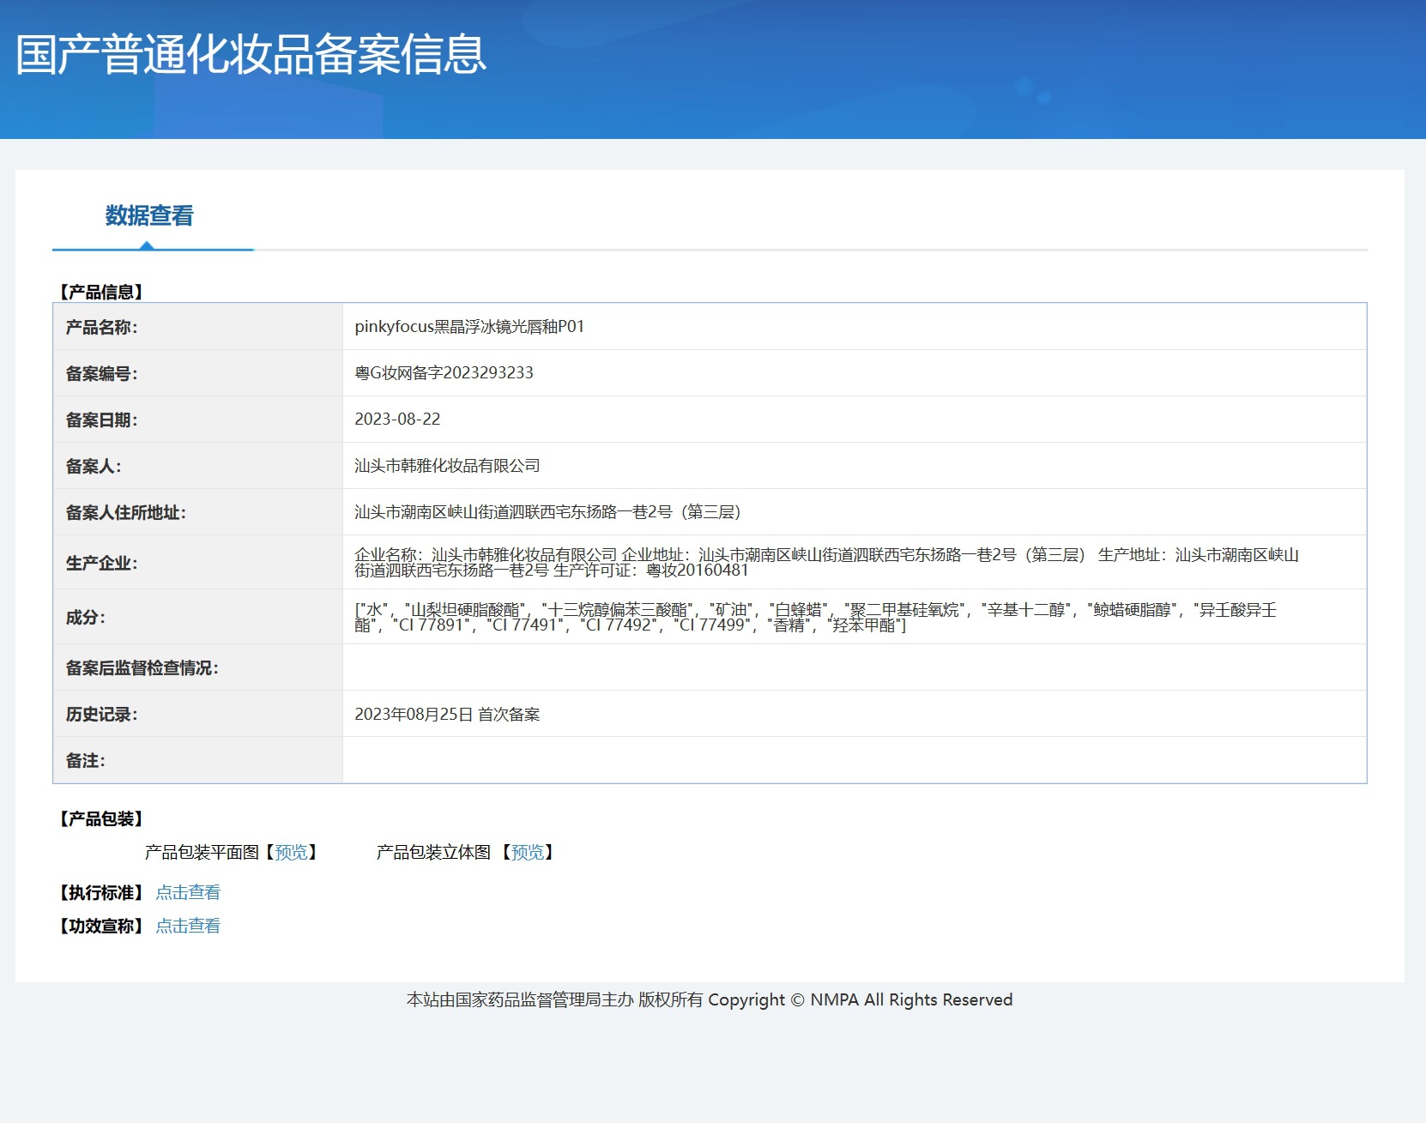Click the 【执行标准】 label
The width and height of the screenshot is (1426, 1123).
101,892
